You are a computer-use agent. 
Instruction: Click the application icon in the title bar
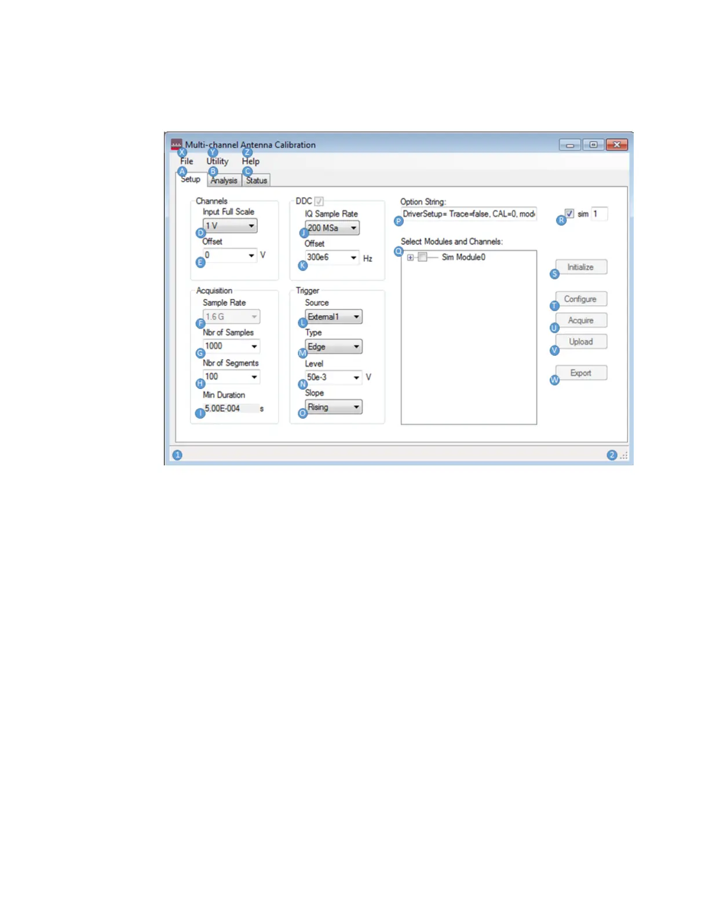tap(177, 145)
